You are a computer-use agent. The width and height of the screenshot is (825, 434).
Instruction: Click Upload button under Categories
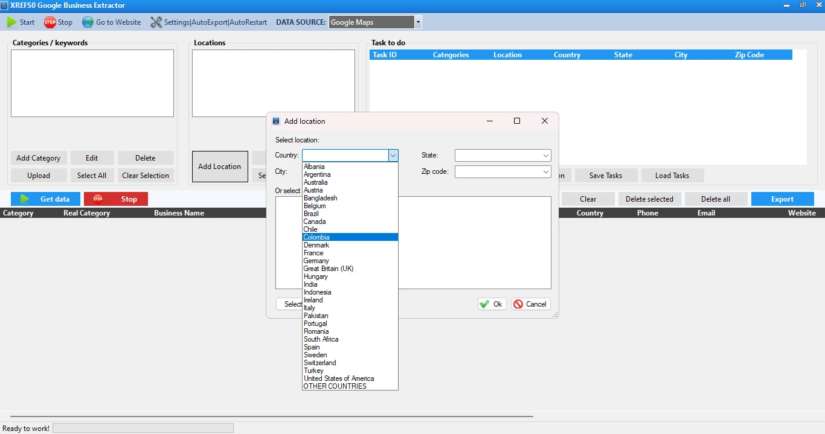pos(38,176)
